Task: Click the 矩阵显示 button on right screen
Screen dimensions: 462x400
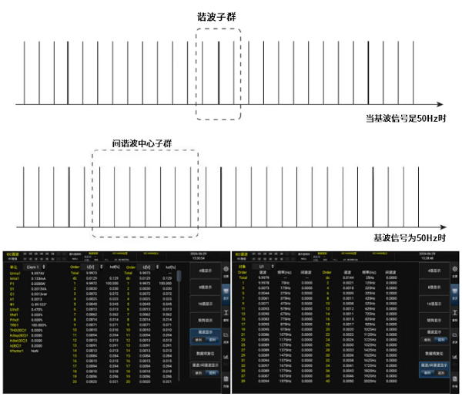Action: click(434, 320)
